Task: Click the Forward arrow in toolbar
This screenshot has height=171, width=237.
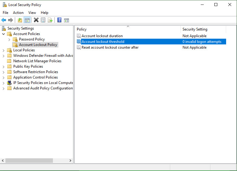Action: click(x=10, y=20)
